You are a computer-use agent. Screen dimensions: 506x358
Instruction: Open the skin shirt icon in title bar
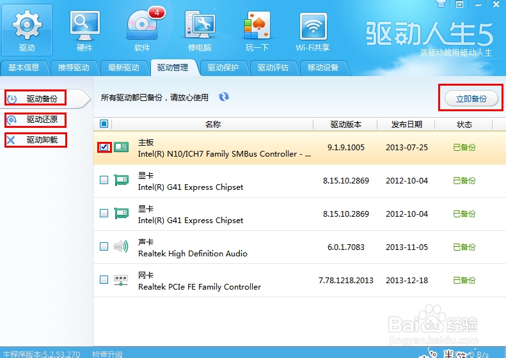click(x=441, y=4)
